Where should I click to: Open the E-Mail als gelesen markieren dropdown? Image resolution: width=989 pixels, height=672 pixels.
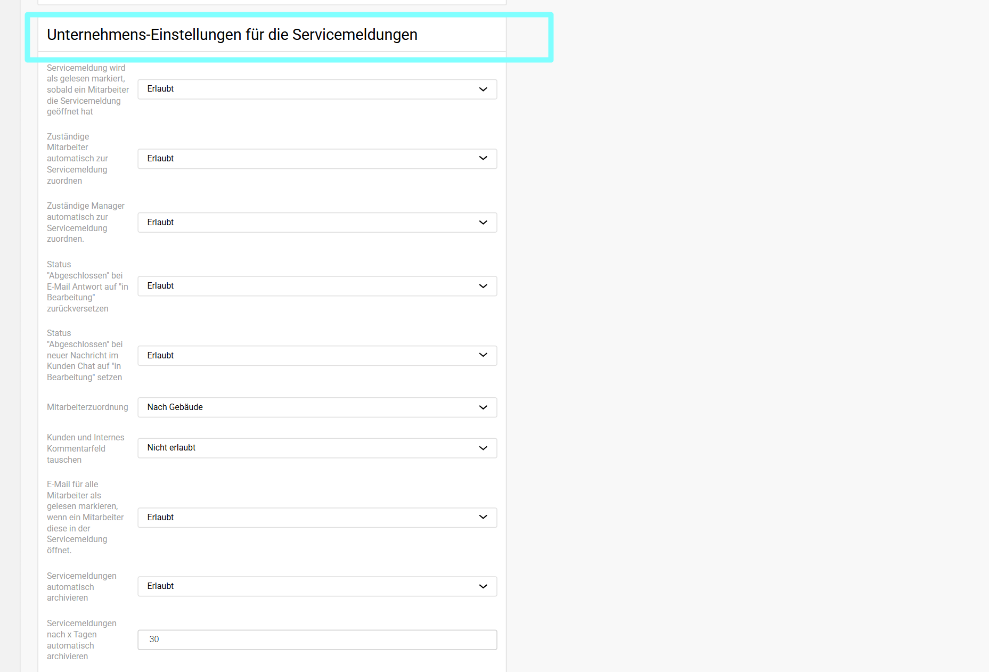point(317,518)
